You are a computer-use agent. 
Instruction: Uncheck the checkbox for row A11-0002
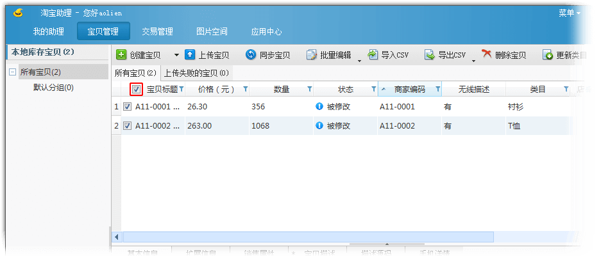(127, 126)
